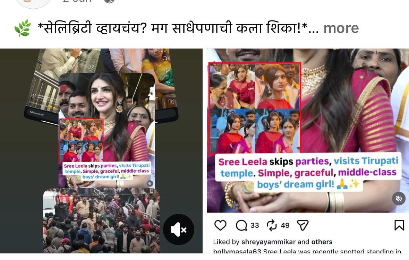Expand the post text with "more"

click(x=341, y=28)
